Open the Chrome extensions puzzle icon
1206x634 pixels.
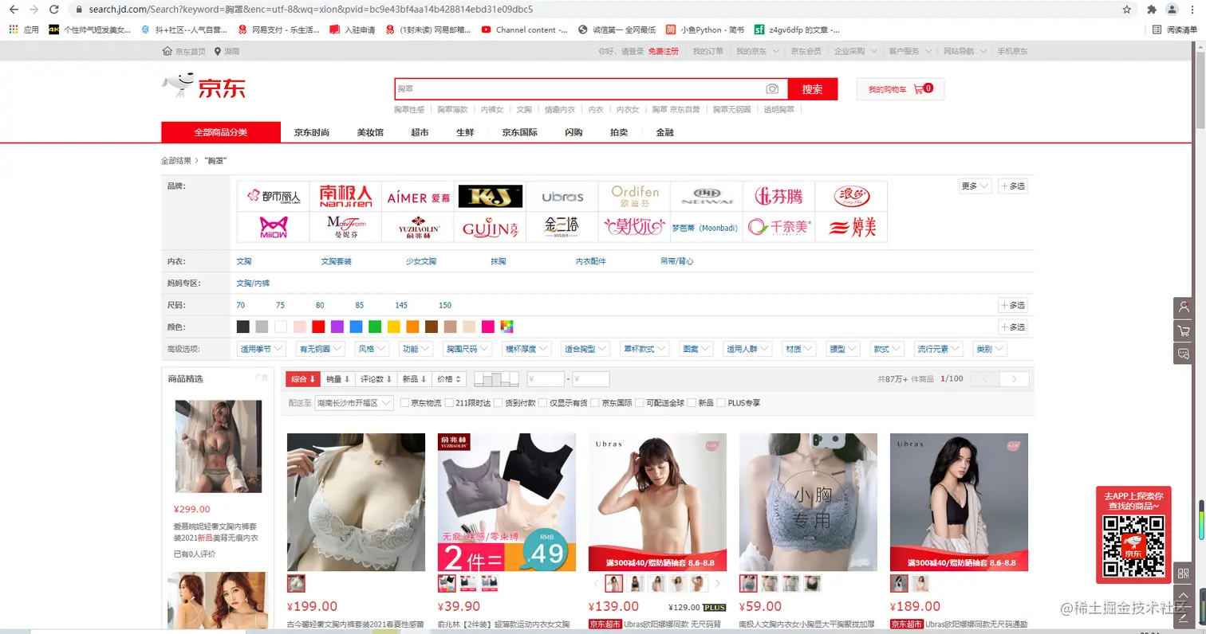1152,10
